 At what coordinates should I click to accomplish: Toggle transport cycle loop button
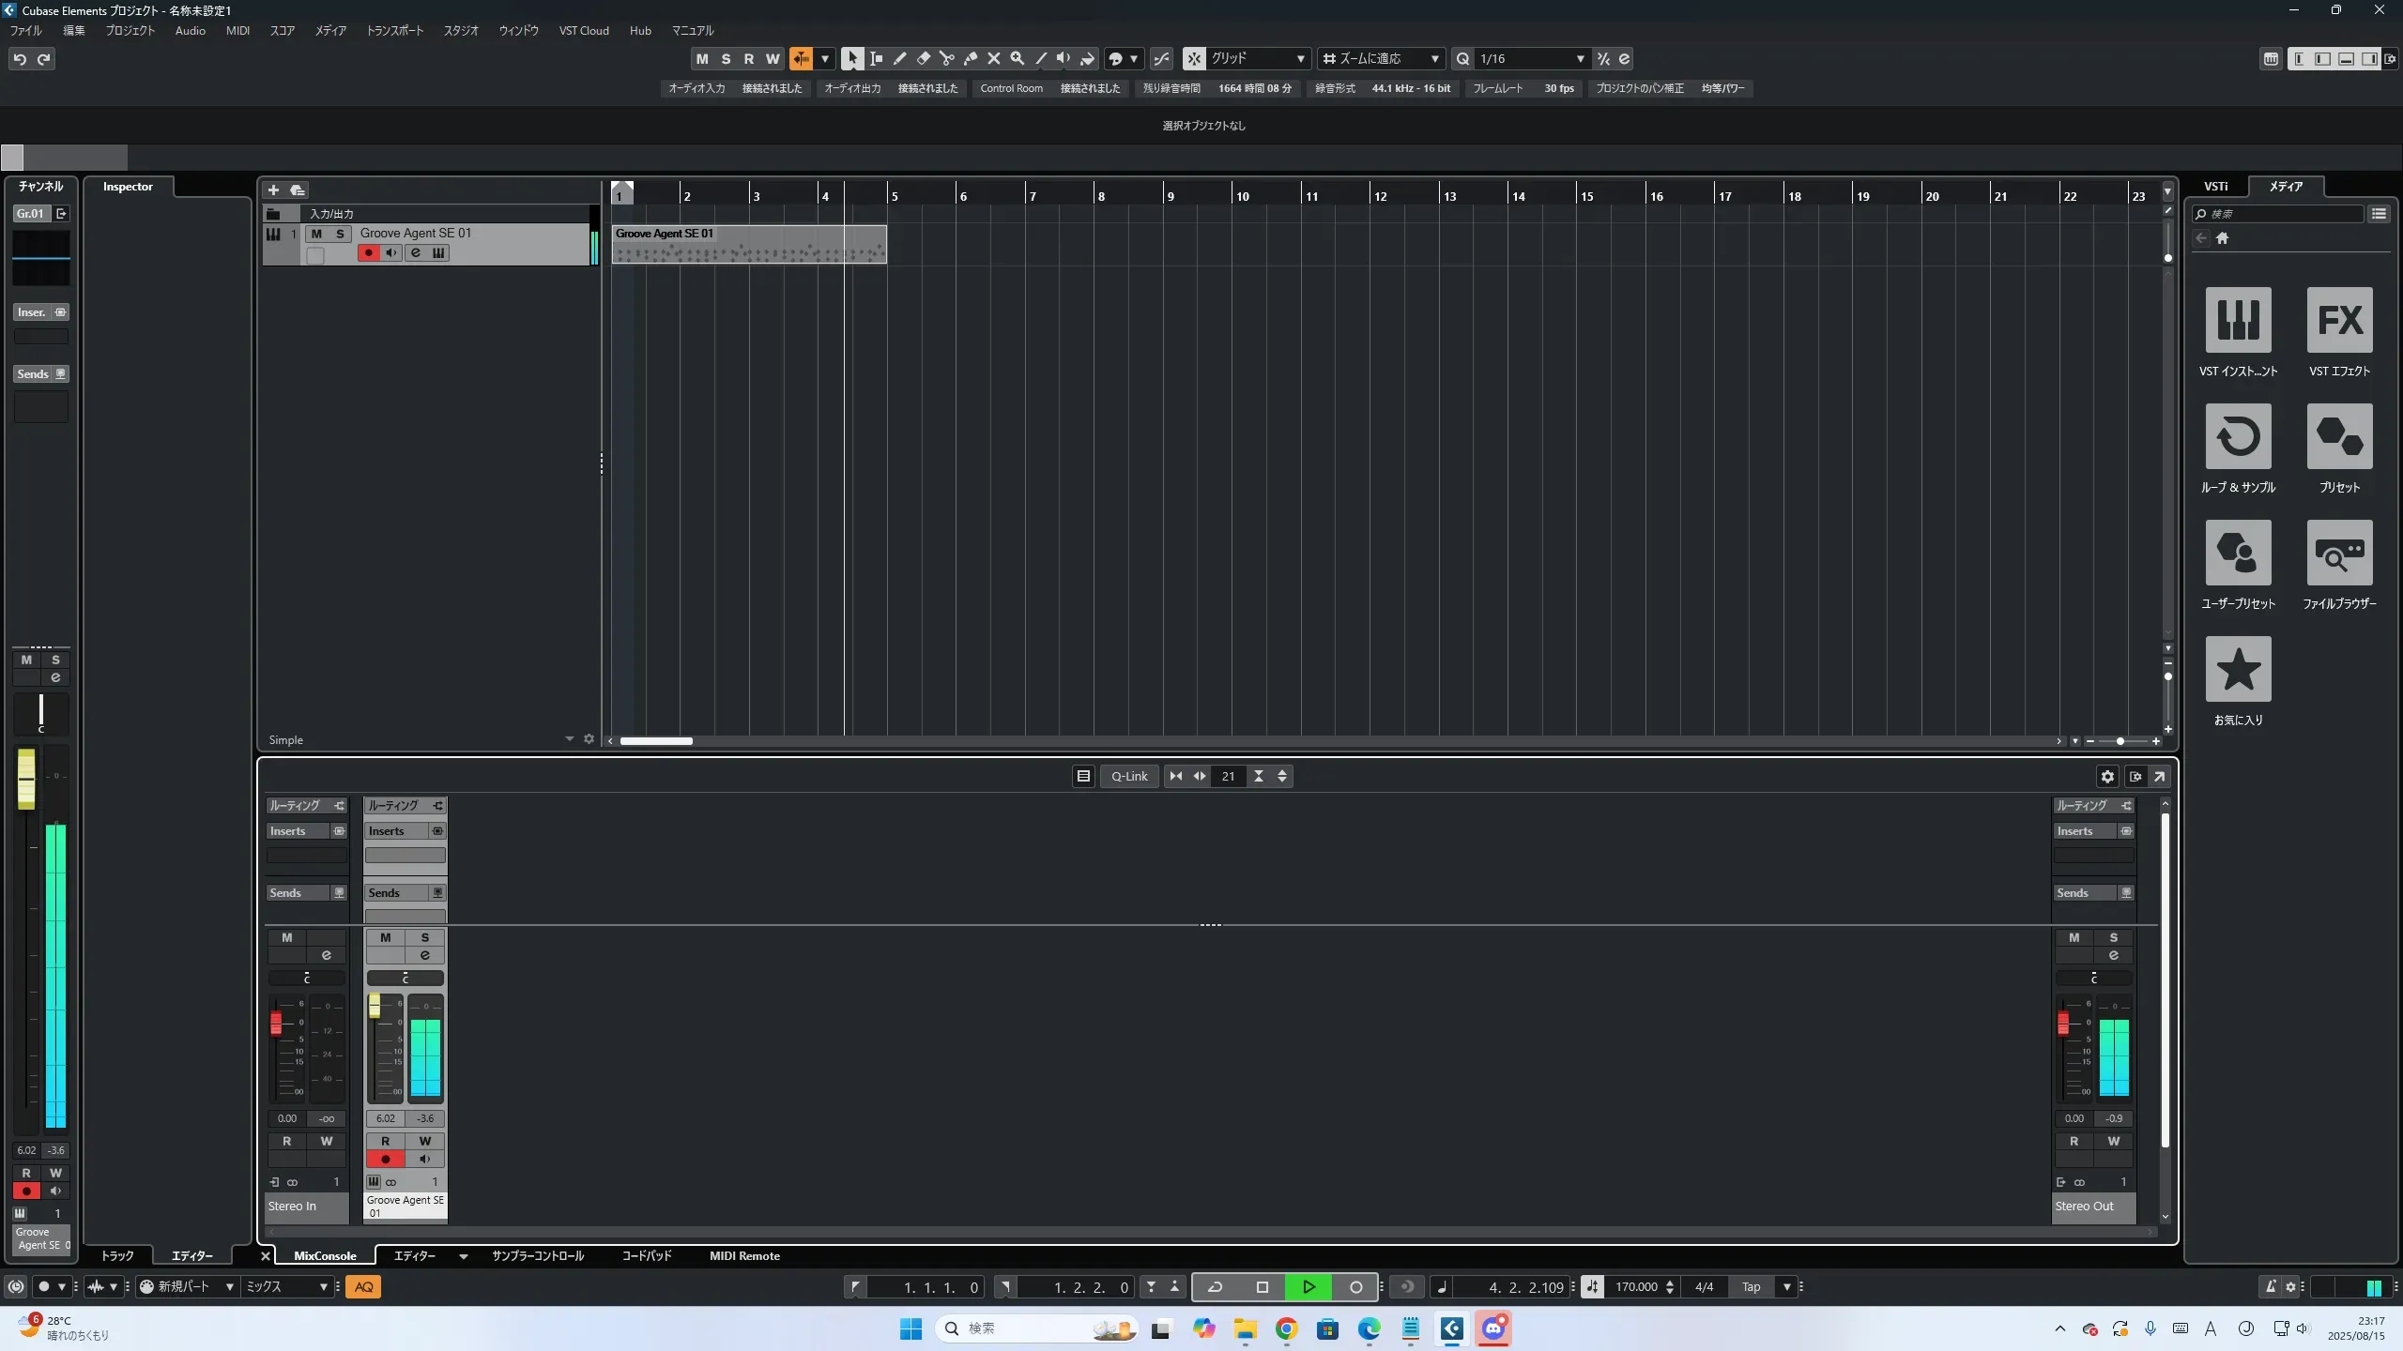[1215, 1287]
